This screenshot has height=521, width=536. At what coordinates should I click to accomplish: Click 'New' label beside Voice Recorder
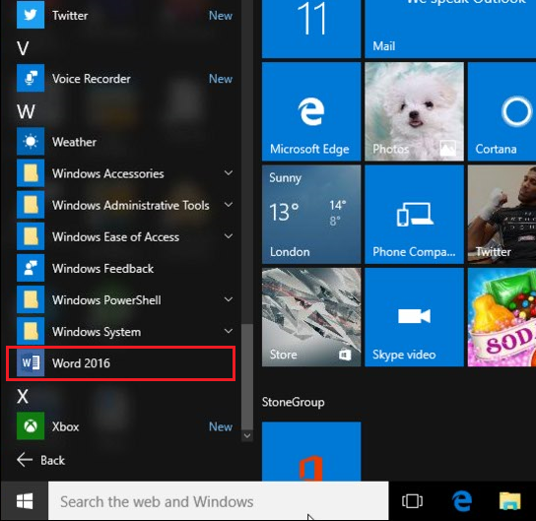pyautogui.click(x=221, y=79)
